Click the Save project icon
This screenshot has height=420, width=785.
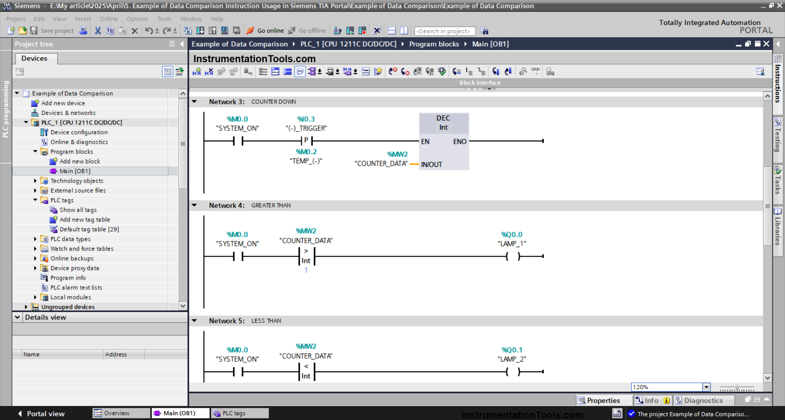tap(34, 31)
